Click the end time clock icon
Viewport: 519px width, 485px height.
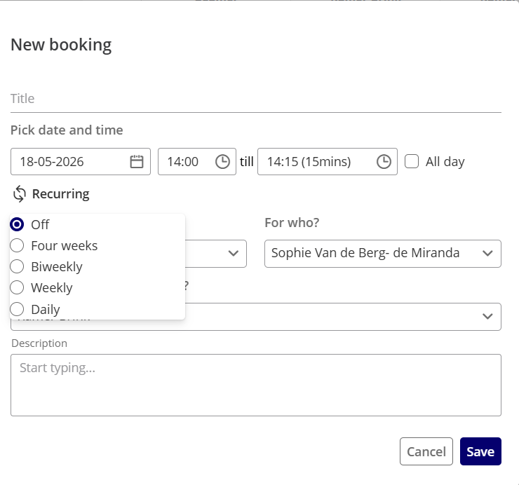384,162
